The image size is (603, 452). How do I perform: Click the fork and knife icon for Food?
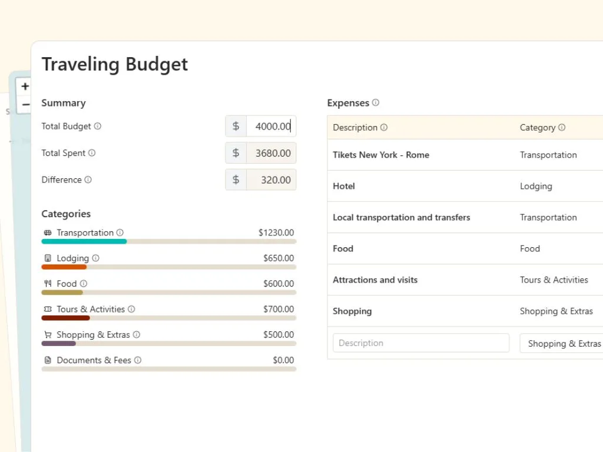coord(47,284)
